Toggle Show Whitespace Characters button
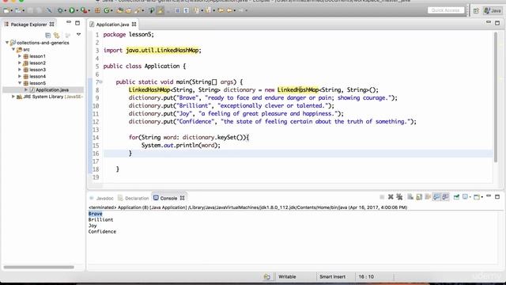This screenshot has width=506, height=285. click(186, 10)
